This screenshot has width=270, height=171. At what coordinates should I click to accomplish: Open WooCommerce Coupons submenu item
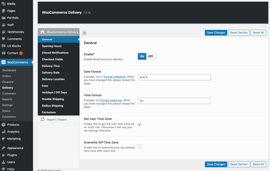tap(8, 82)
